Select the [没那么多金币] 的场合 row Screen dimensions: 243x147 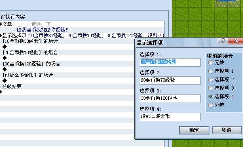[x=67, y=75]
